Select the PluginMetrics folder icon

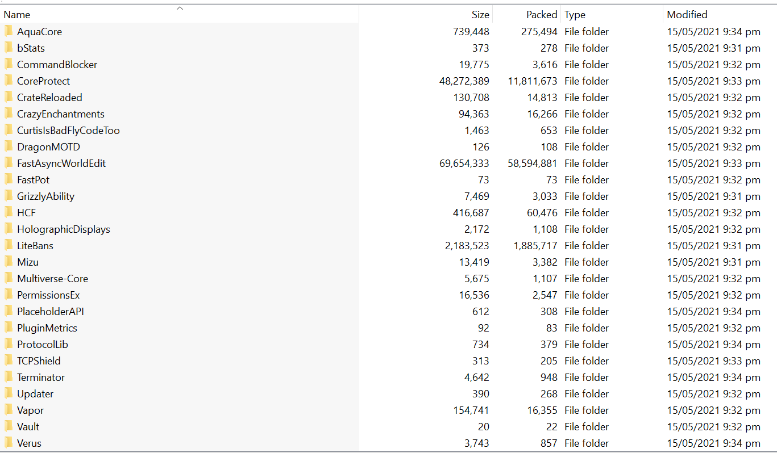tap(9, 328)
